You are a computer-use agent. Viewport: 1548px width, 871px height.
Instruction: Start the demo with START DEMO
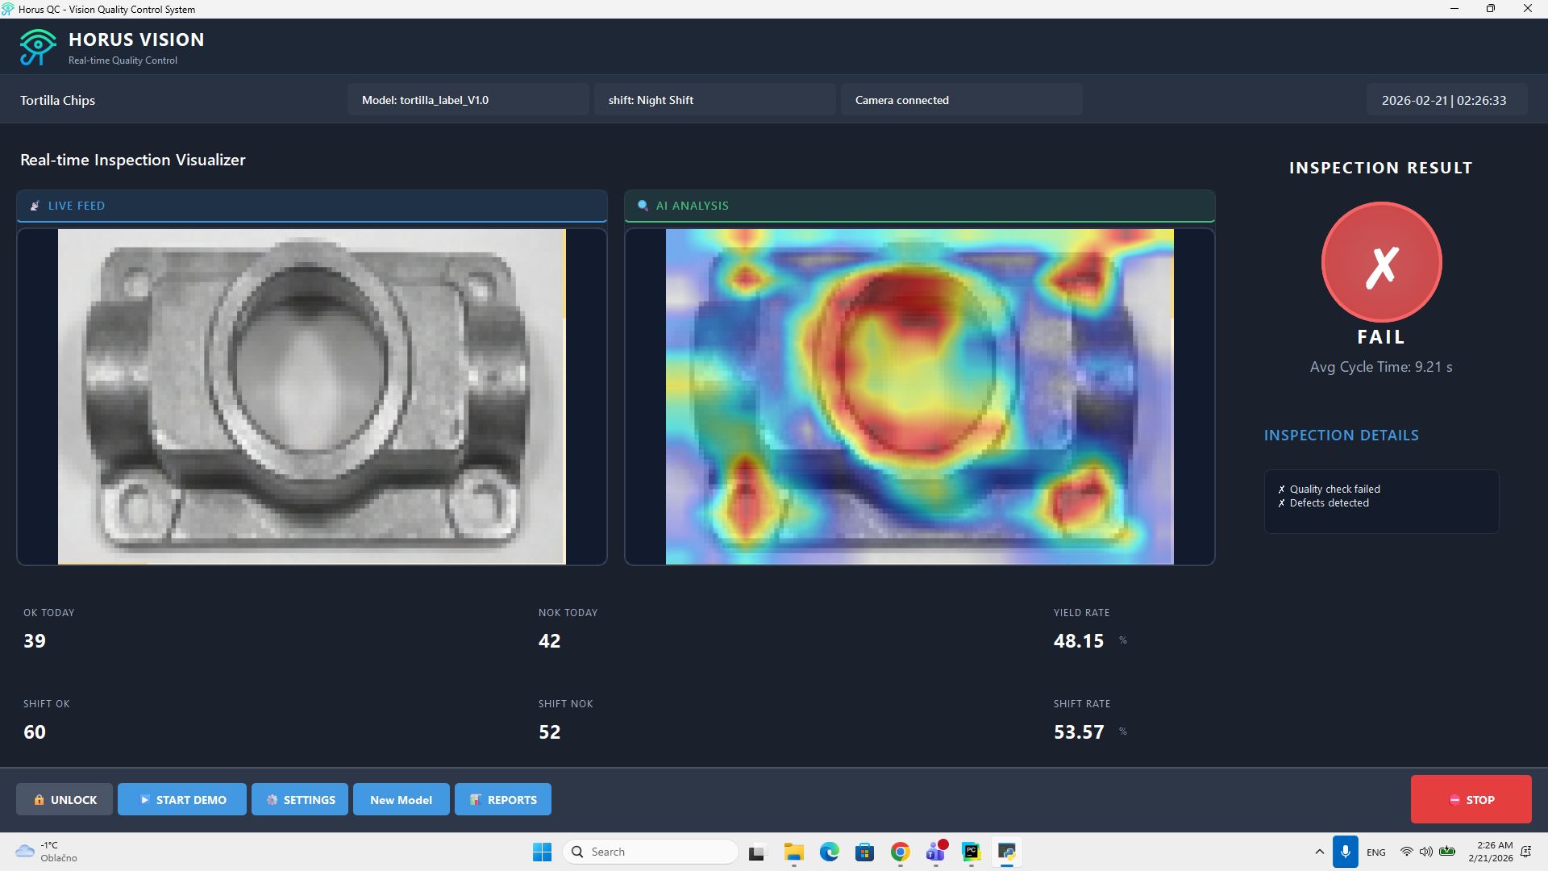click(x=182, y=799)
